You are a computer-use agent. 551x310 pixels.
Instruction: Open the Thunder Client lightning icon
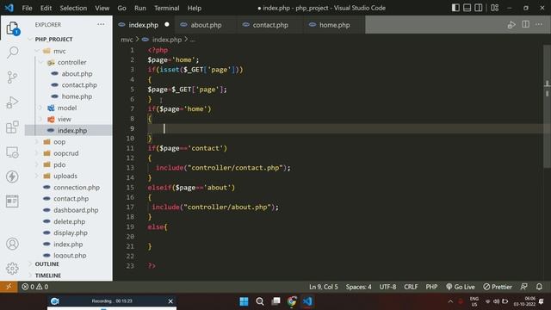pyautogui.click(x=12, y=177)
